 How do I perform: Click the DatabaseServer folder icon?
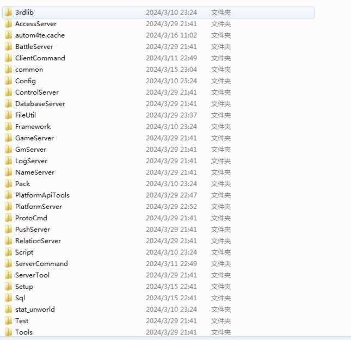pos(8,104)
